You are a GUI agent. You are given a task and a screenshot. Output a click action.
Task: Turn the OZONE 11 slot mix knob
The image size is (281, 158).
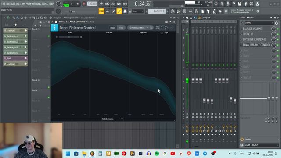tap(274, 34)
